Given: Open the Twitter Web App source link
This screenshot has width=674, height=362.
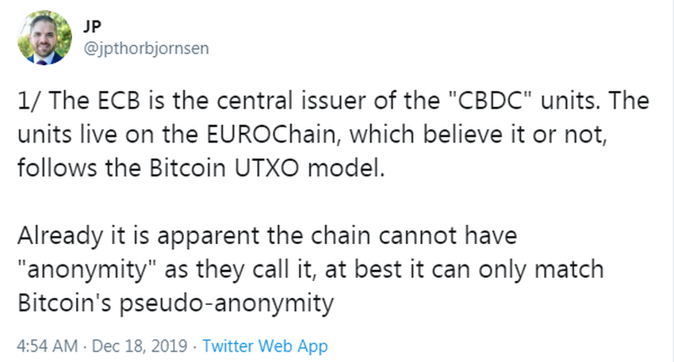Looking at the screenshot, I should click(265, 346).
